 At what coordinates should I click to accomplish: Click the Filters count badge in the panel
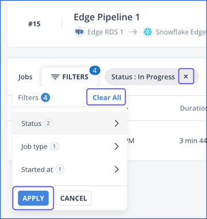[x=45, y=97]
